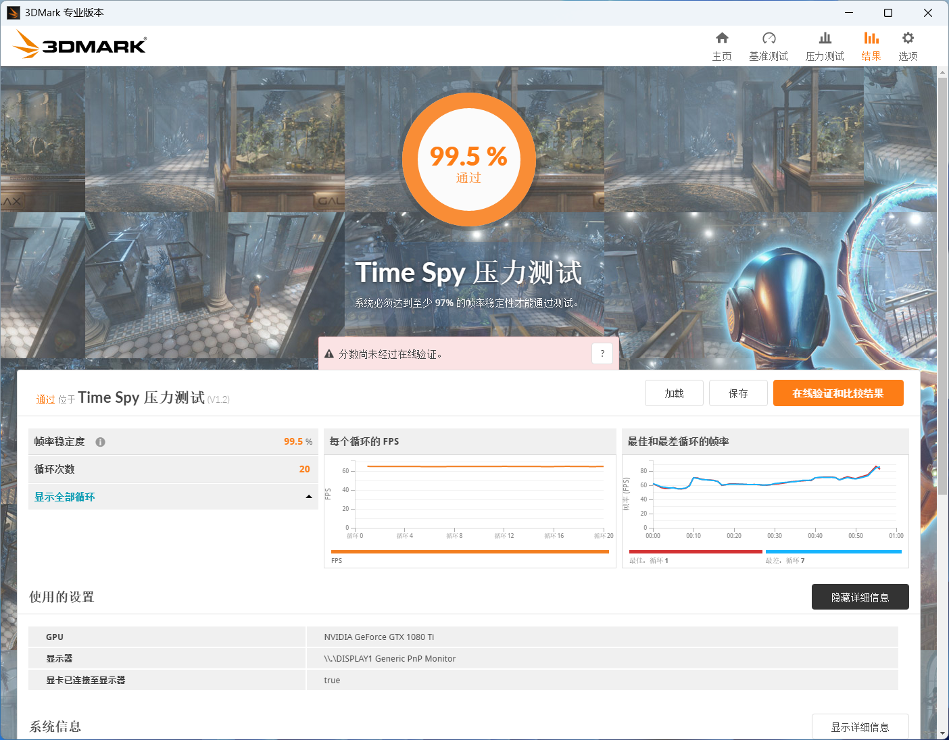Viewport: 949px width, 740px height.
Task: Click the warning triangle in validation notice
Action: [329, 354]
